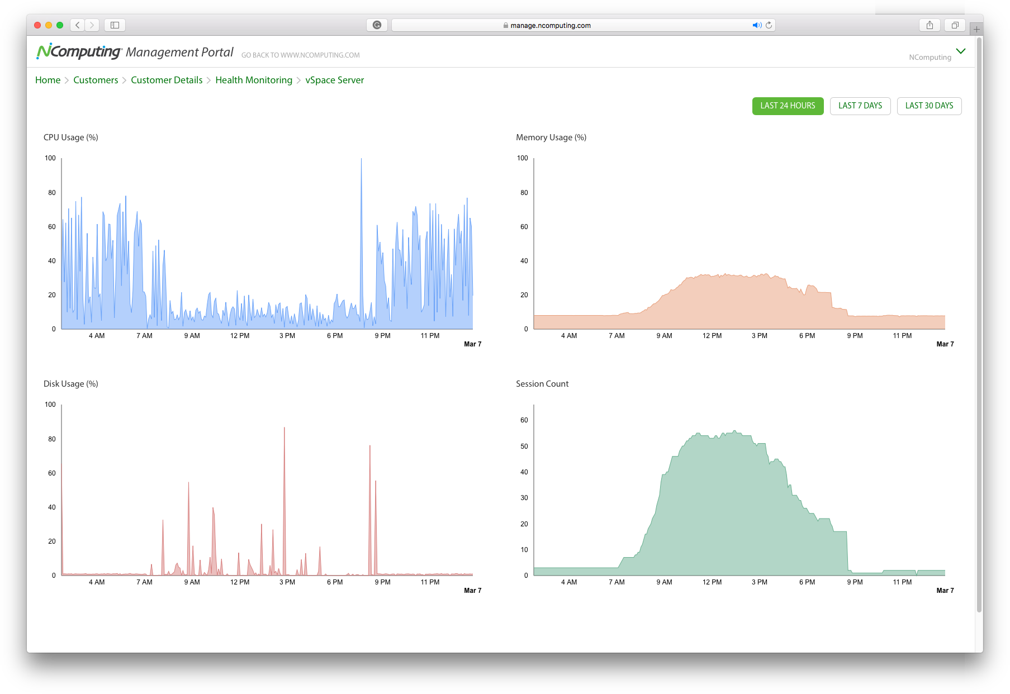This screenshot has width=1010, height=694.
Task: Click the Mar 7 label under CPU chart
Action: (x=472, y=344)
